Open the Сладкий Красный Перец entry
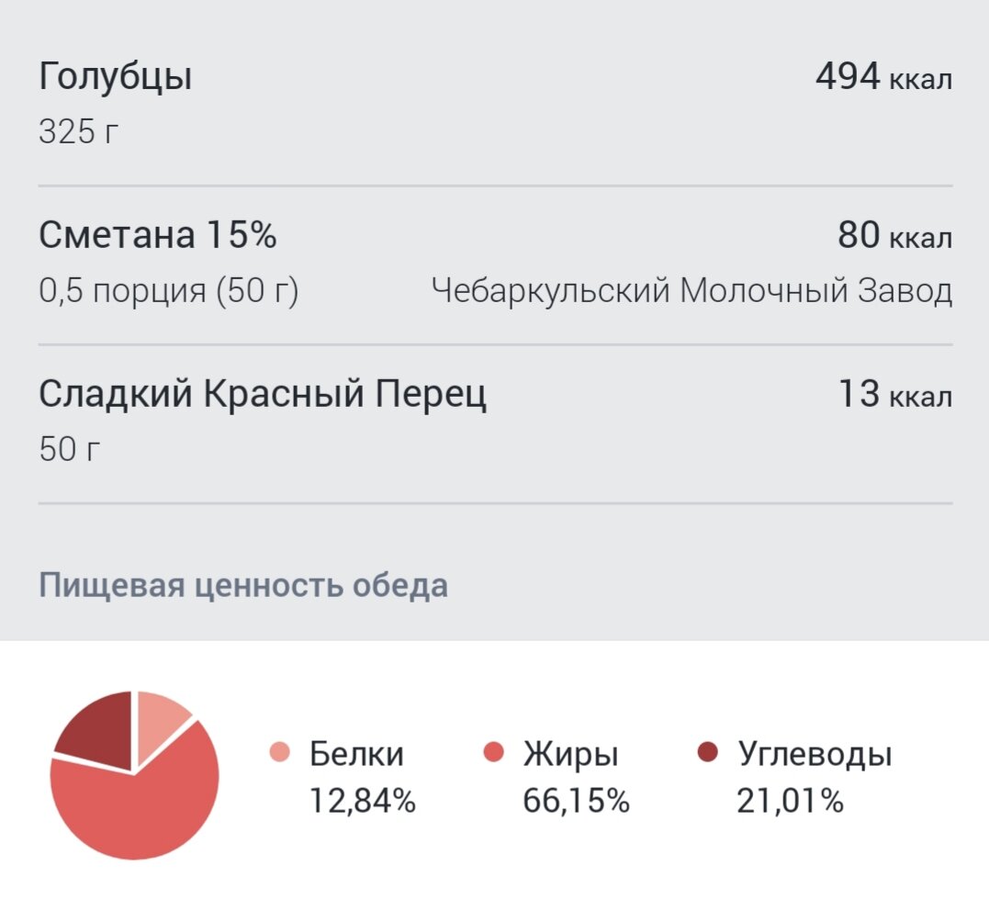989x900 pixels. pos(494,423)
